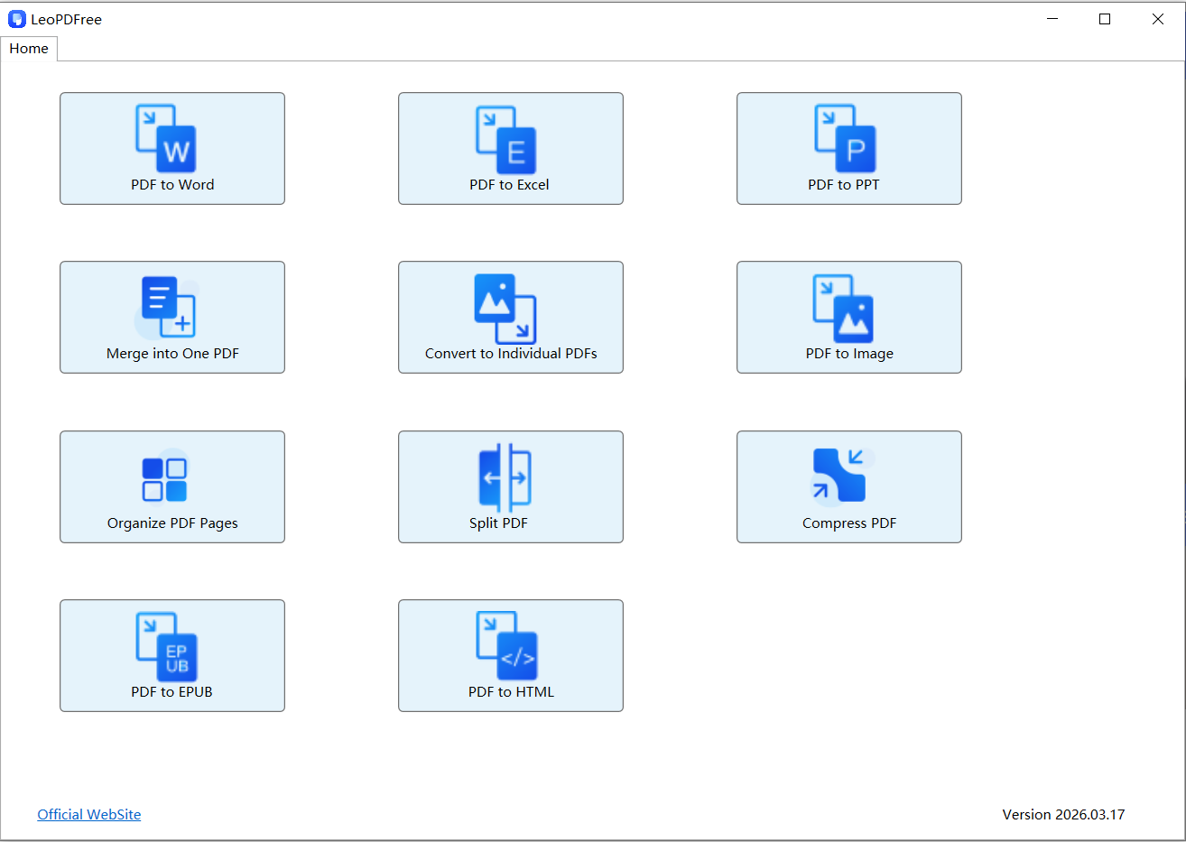Open the Merge into One PDF tool

pos(171,317)
